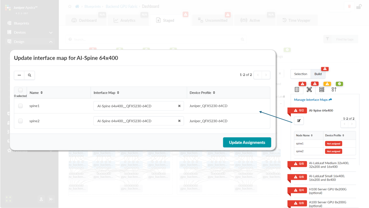Click the warning badge on Build tab
This screenshot has width=369, height=208.
325,69
